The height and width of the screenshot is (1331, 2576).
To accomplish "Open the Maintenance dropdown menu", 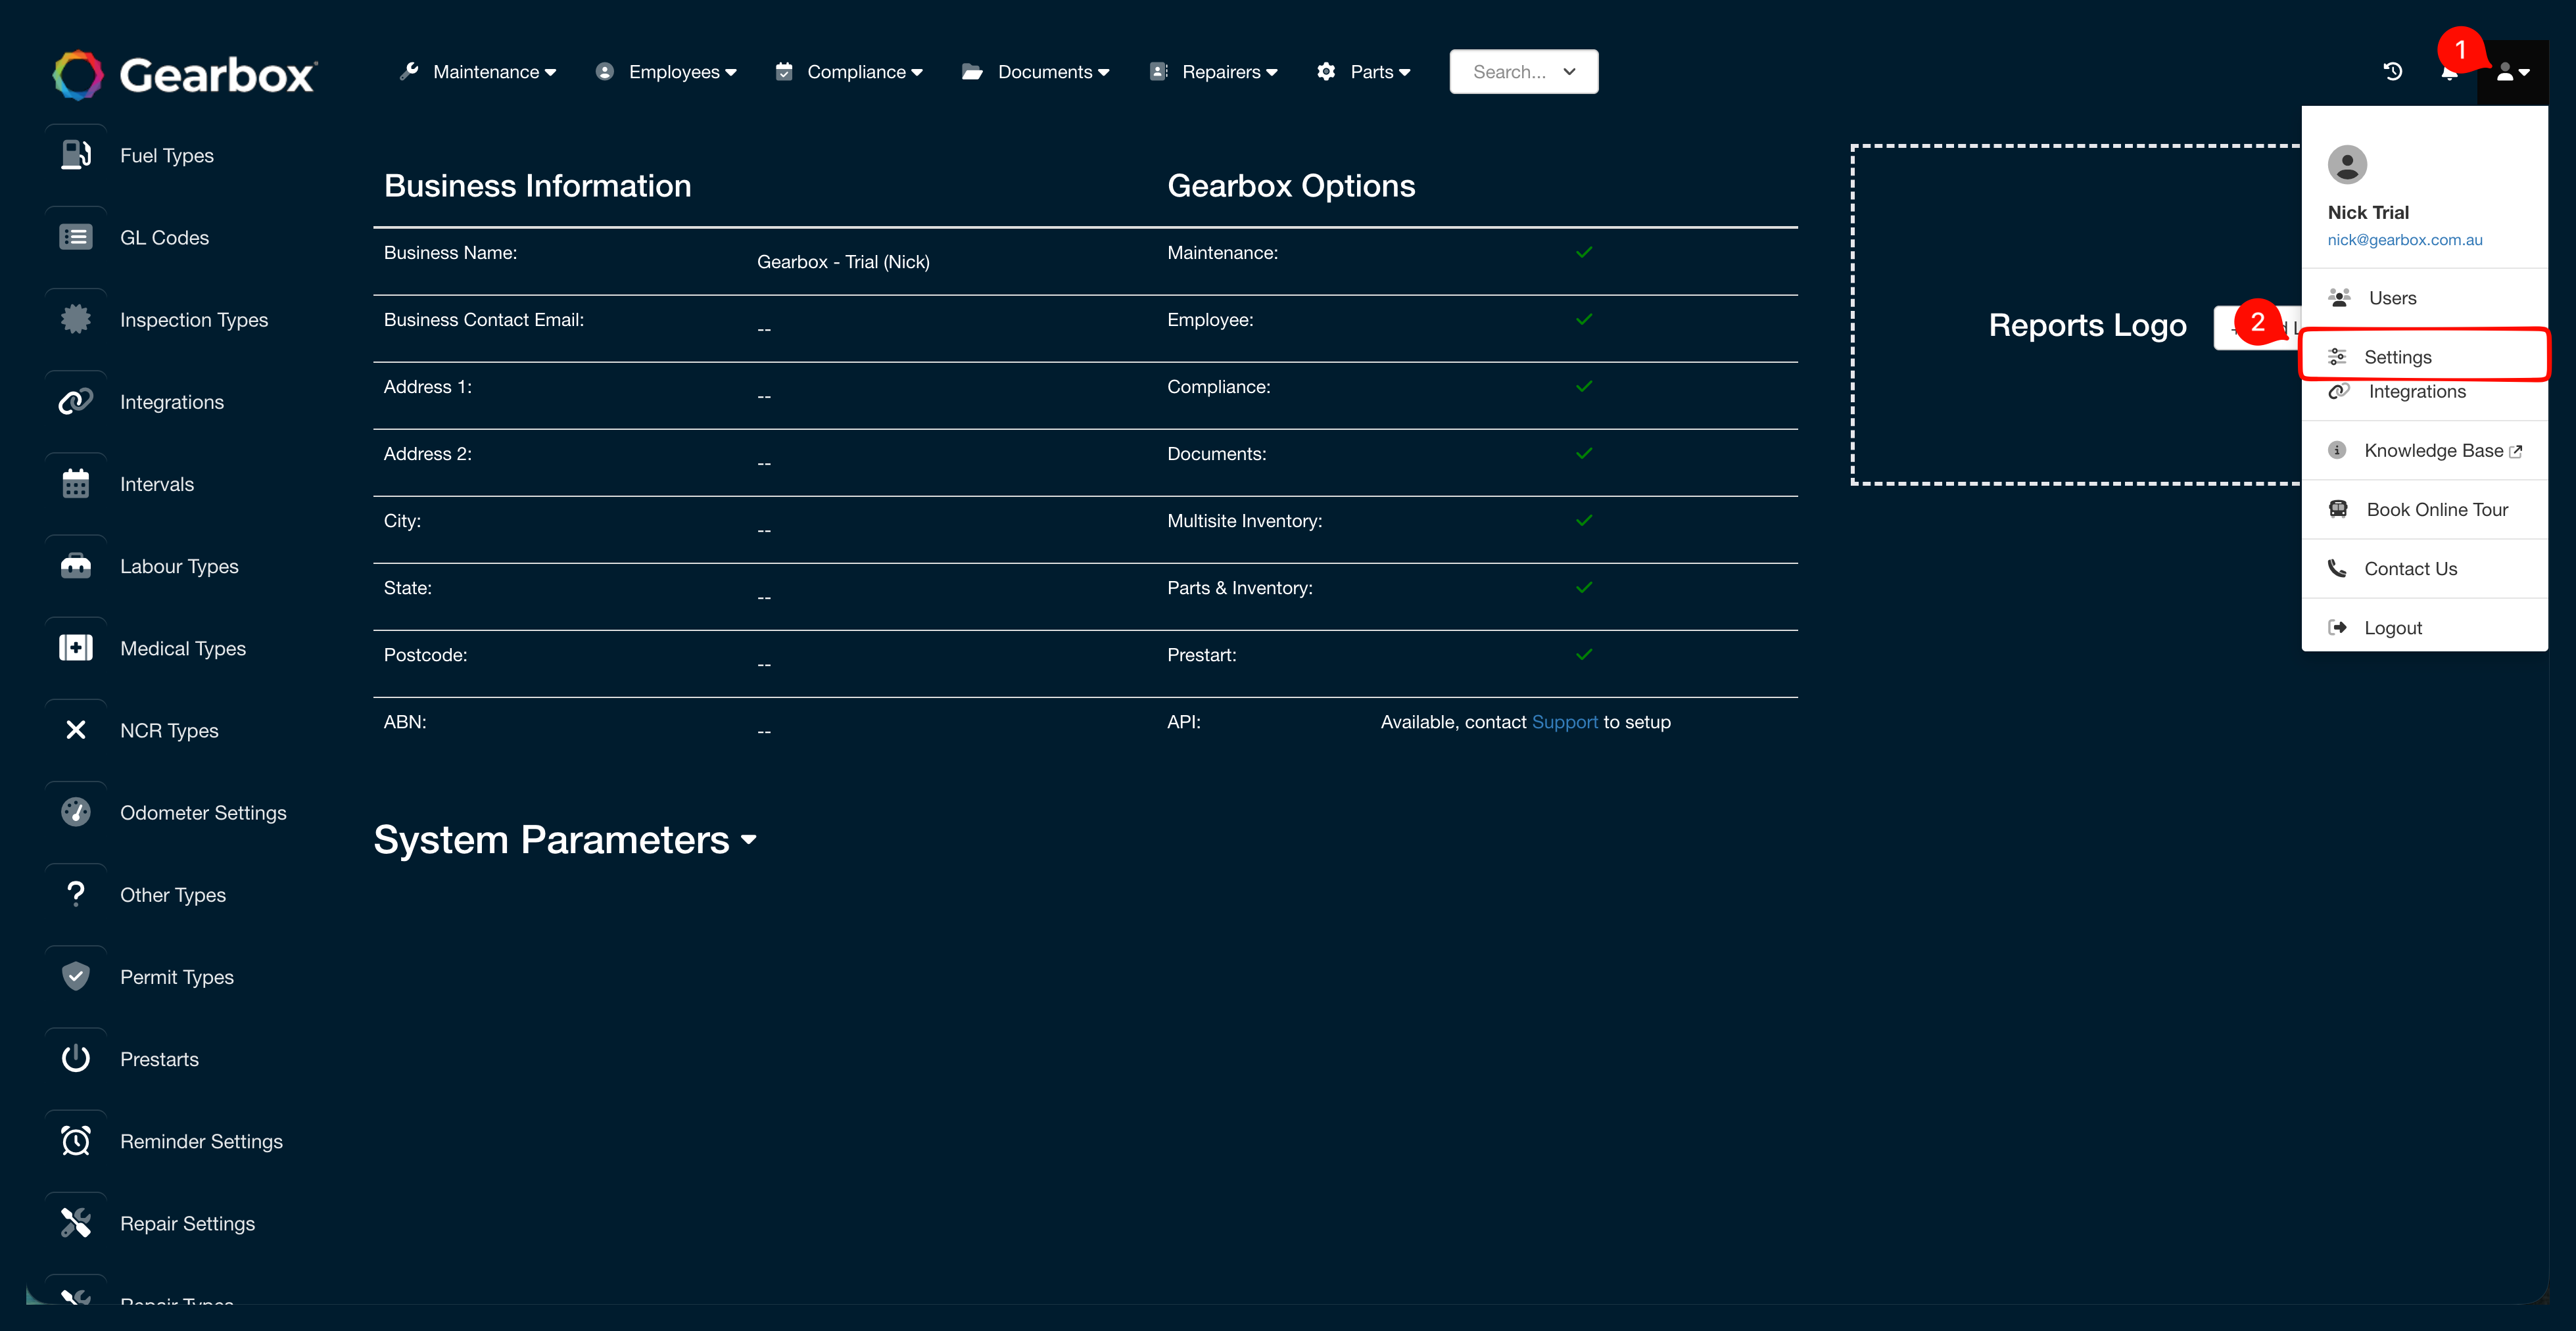I will click(x=478, y=72).
